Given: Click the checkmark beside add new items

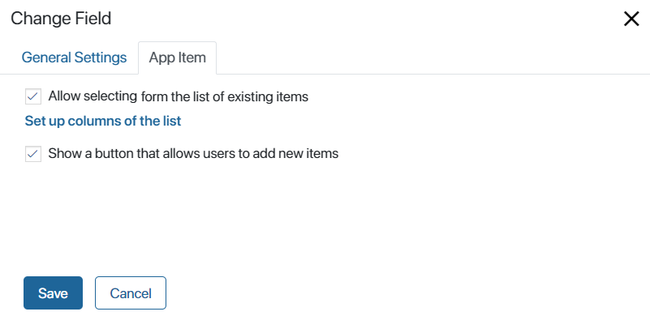Looking at the screenshot, I should click(33, 154).
